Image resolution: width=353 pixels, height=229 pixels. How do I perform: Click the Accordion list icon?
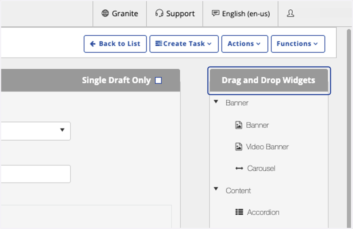click(239, 212)
